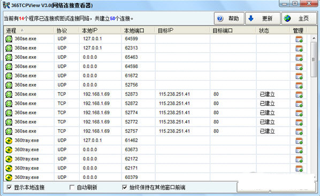Open manage icon for port 63673 row
Image resolution: width=320 pixels, height=196 pixels.
pyautogui.click(x=299, y=150)
